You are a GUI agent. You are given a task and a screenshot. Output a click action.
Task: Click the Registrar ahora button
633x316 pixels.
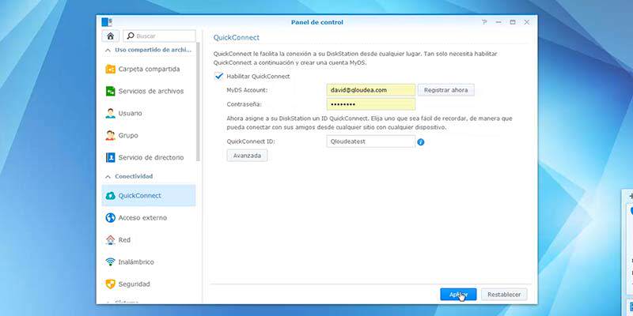[x=445, y=90]
